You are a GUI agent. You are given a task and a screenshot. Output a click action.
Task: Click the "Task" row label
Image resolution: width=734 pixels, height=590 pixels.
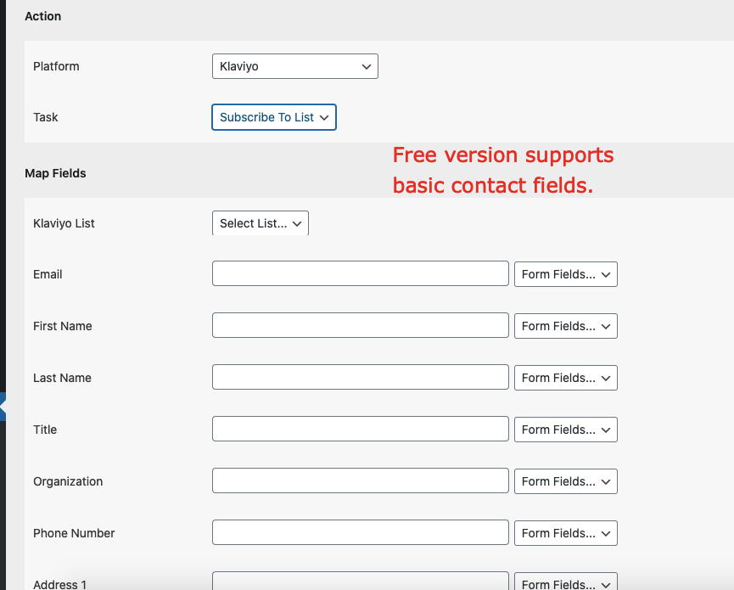pos(46,117)
